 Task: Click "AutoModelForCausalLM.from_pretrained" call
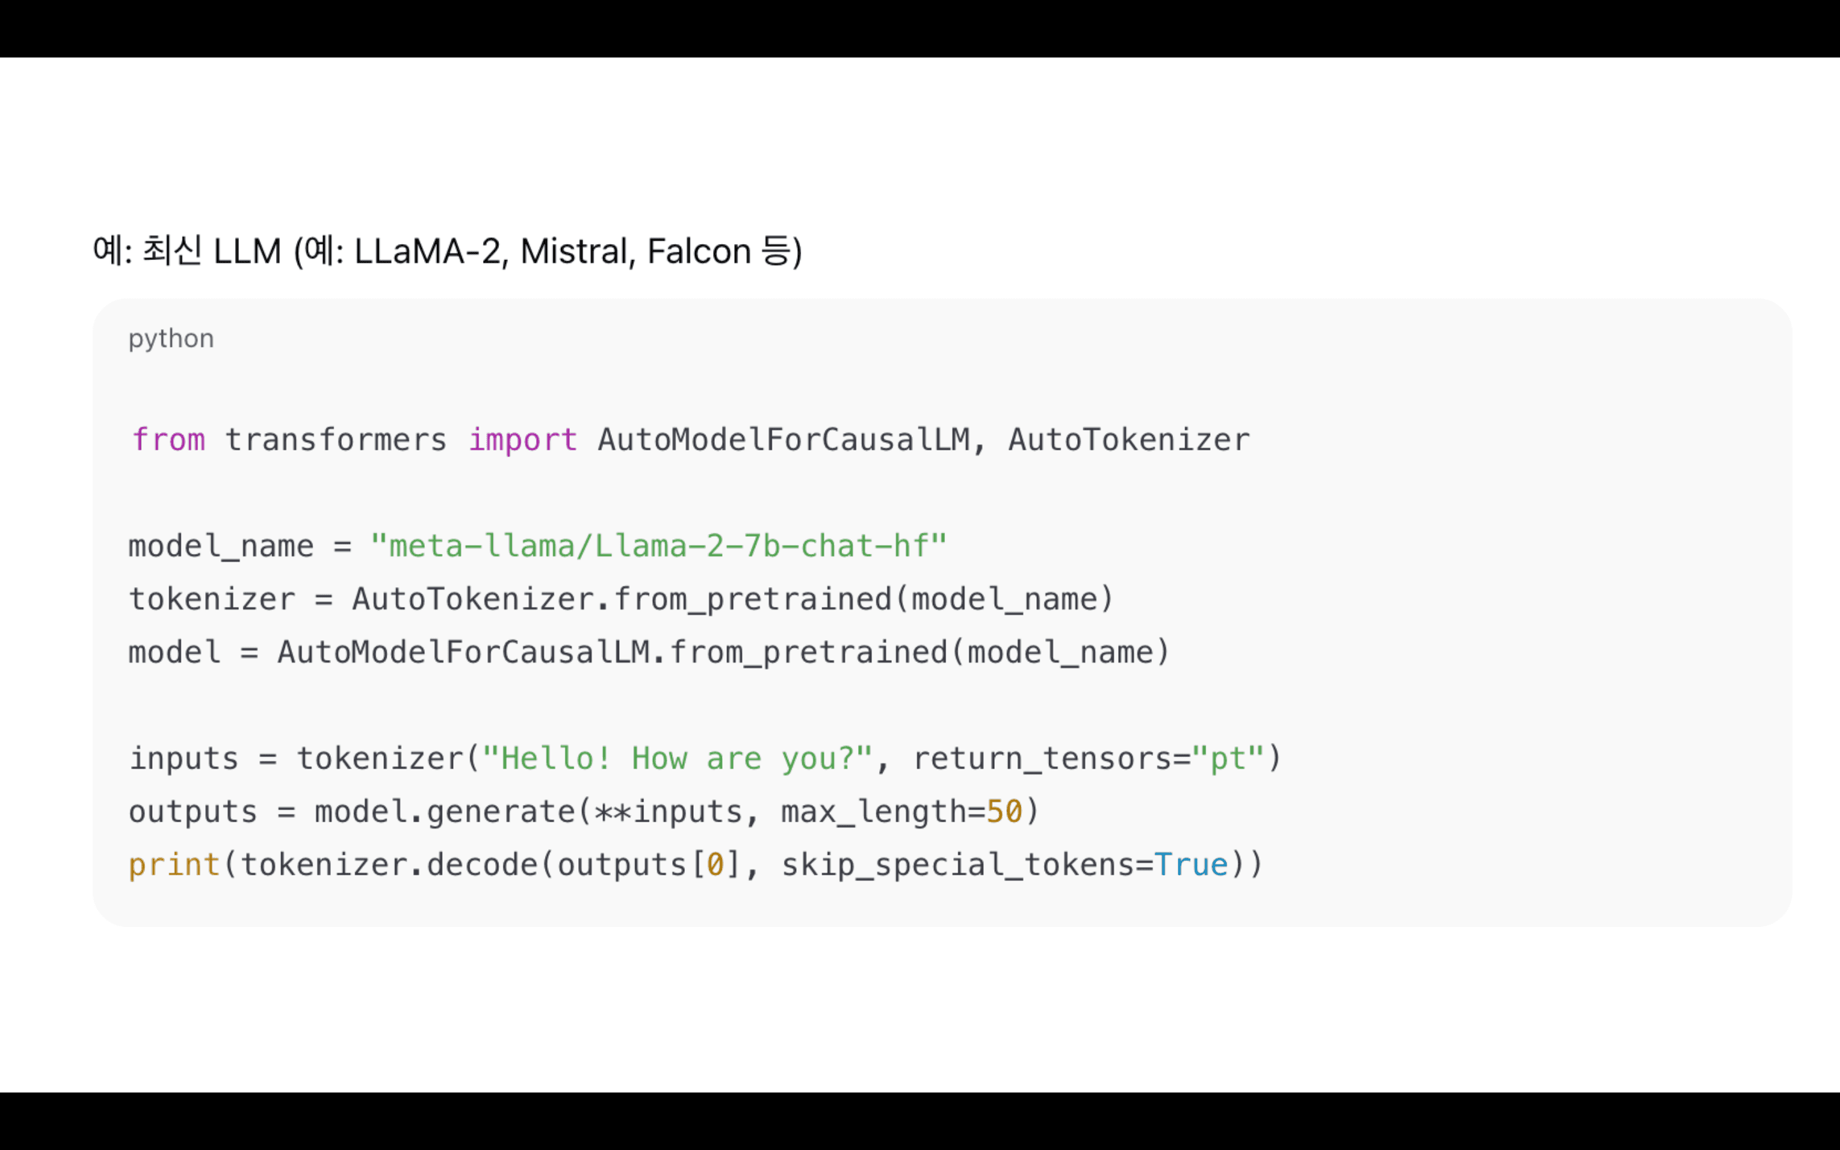[612, 652]
